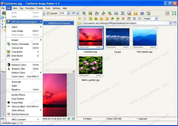Viewport: 178px width, 126px height.
Task: Open the 37% zoom dropdown
Action: click(68, 13)
